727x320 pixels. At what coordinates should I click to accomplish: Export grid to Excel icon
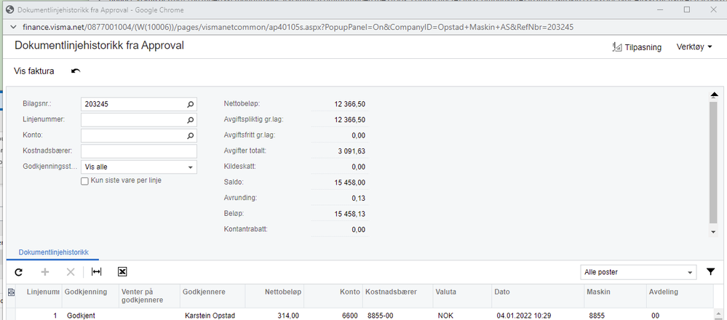click(x=122, y=272)
